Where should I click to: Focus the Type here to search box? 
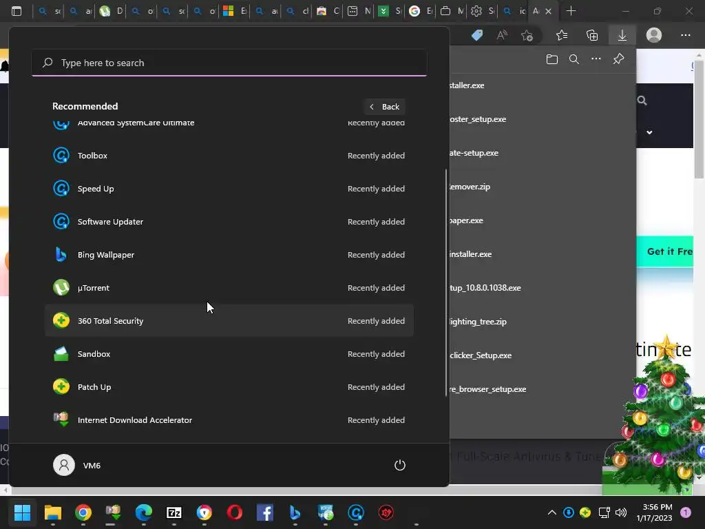(229, 63)
